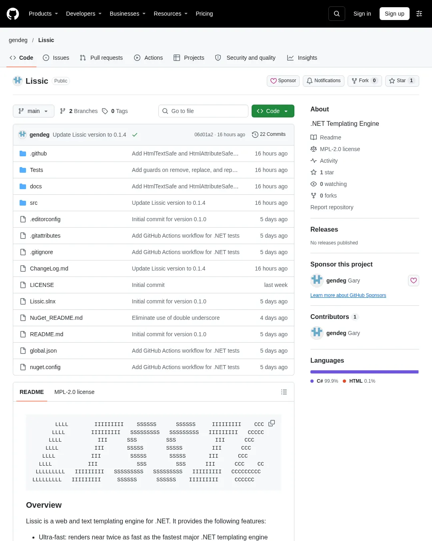This screenshot has width=432, height=541.
Task: Open the 22 Commits history link
Action: [269, 134]
